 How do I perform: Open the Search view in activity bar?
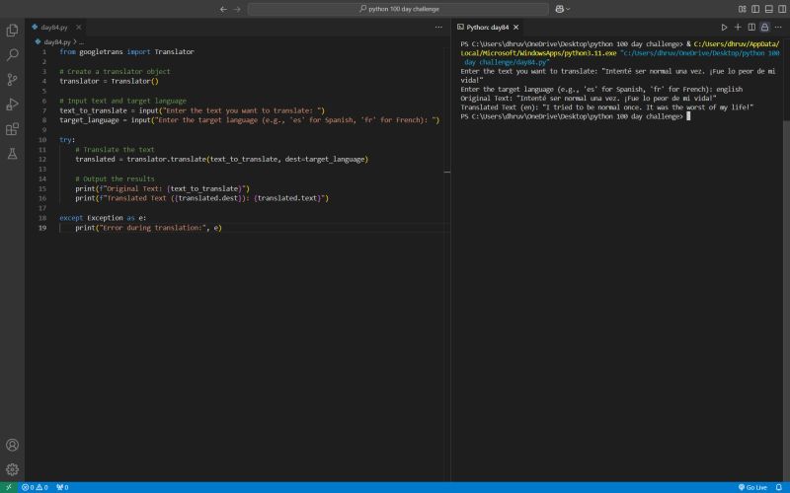pos(12,54)
